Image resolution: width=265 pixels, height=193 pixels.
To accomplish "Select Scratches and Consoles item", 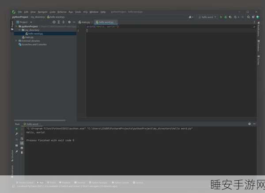I will click(x=32, y=45).
